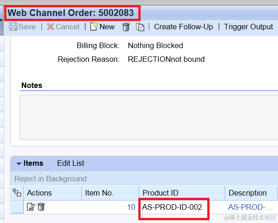278x223 pixels.
Task: Click the Description column header
Action: click(x=252, y=193)
